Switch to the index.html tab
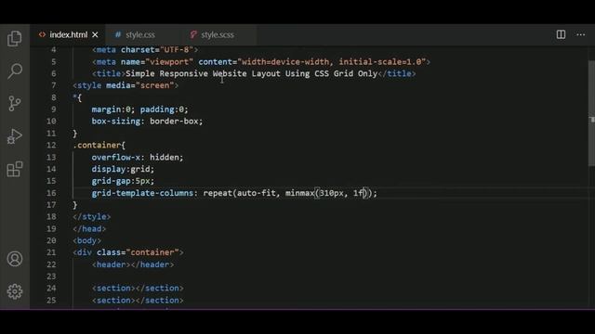The height and width of the screenshot is (334, 595). pos(68,35)
